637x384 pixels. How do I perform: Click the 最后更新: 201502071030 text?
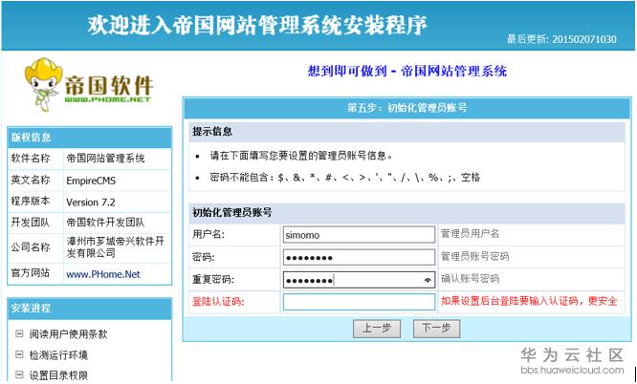pyautogui.click(x=561, y=39)
